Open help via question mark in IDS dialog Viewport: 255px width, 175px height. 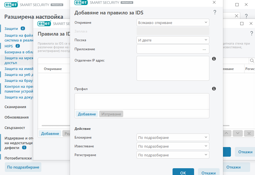pos(215,12)
